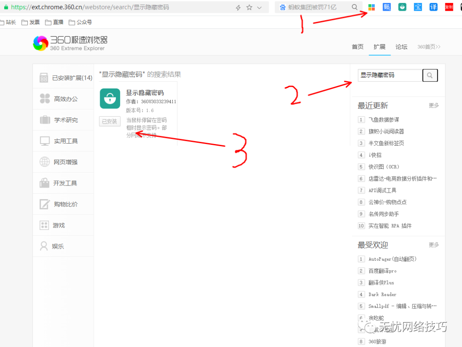The image size is (462, 347).
Task: Click the 显示隐藏密码 extension thumbnail icon
Action: [x=110, y=99]
